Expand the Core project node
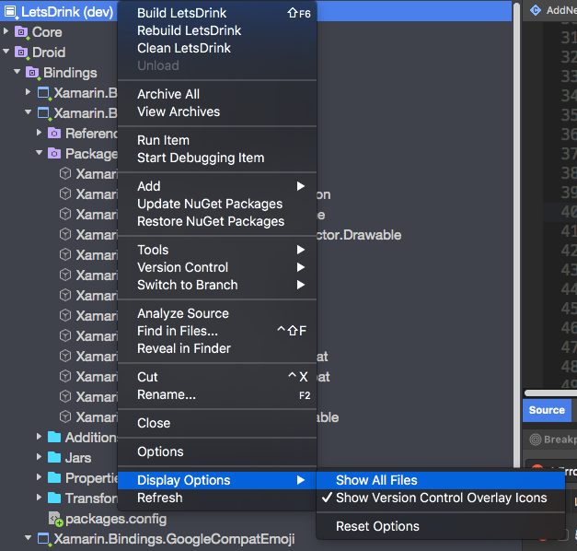577x551 pixels. coord(7,32)
